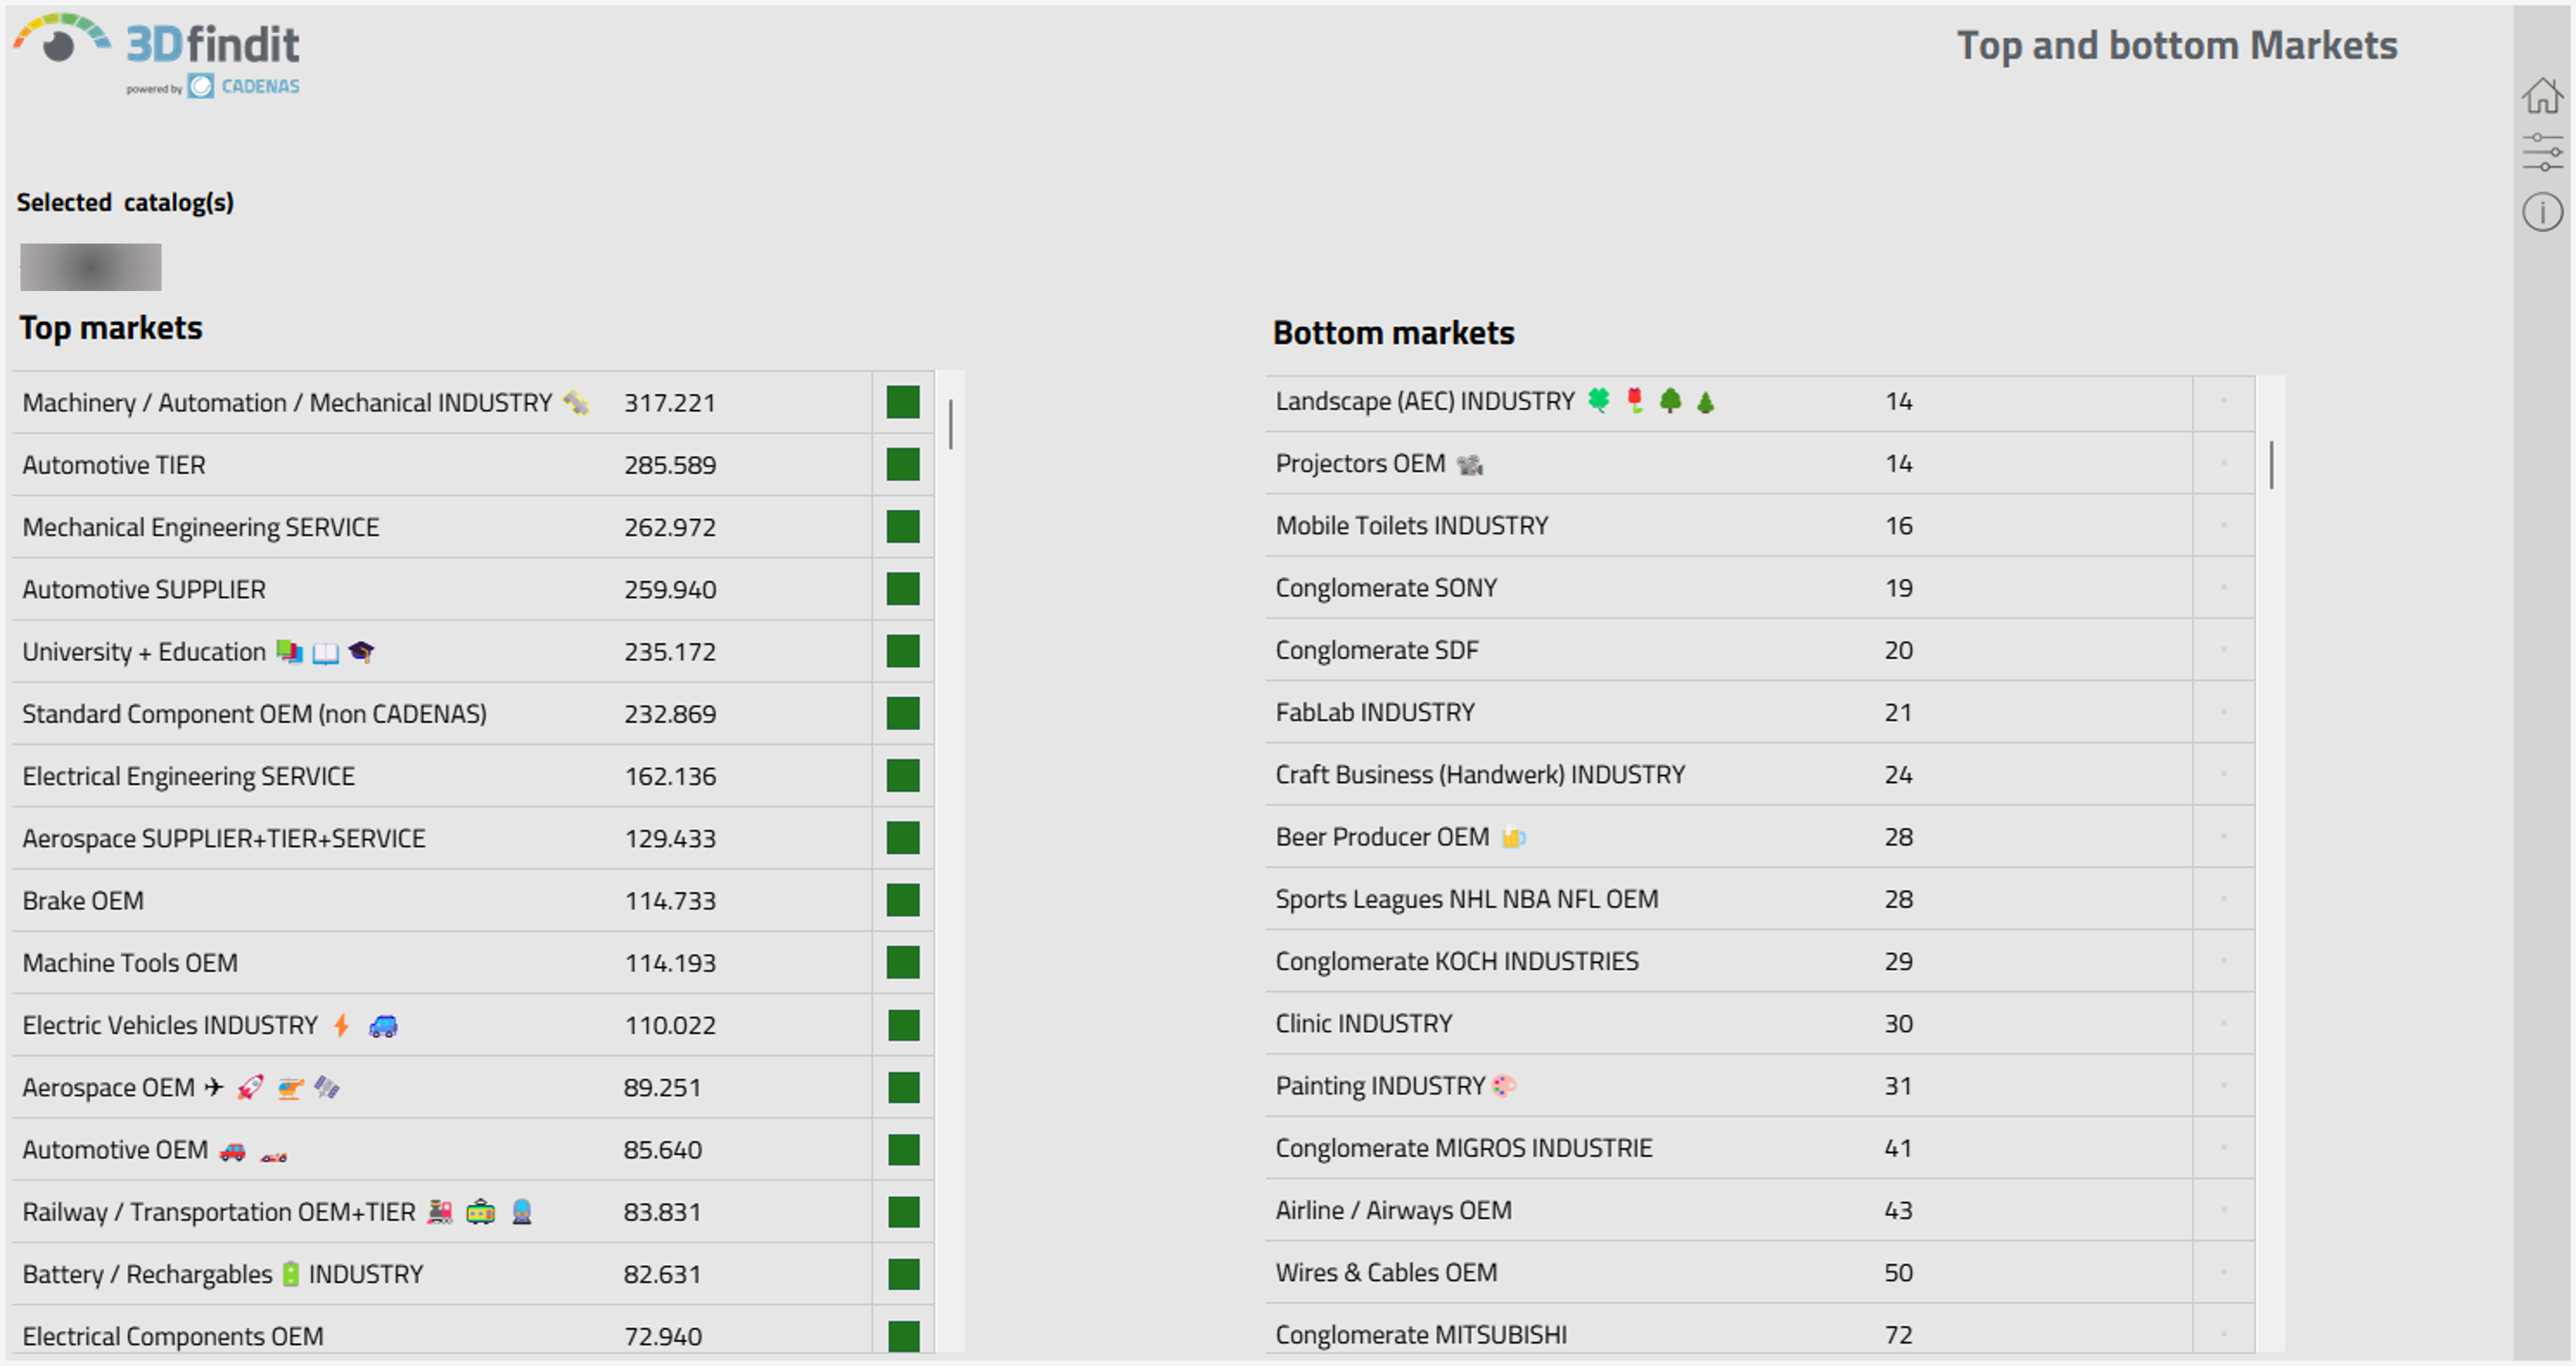Click green indicator for Machinery Automation row
The height and width of the screenshot is (1366, 2576).
(902, 402)
